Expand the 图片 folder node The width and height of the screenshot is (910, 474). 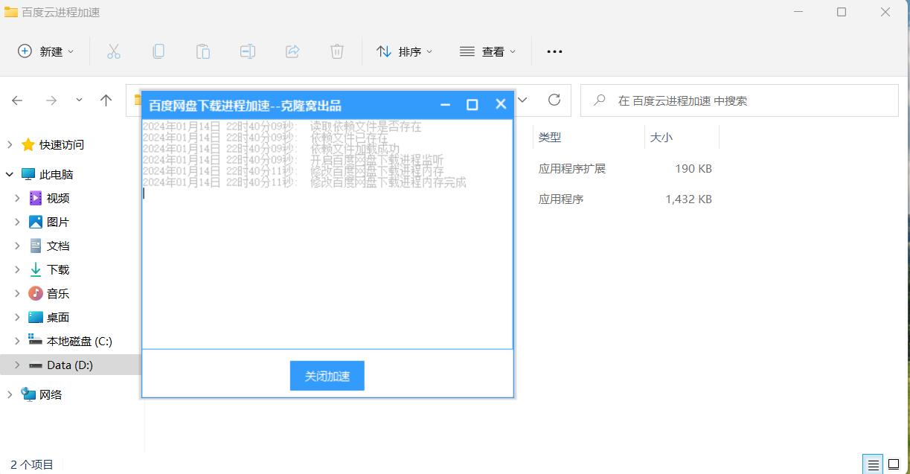coord(17,222)
